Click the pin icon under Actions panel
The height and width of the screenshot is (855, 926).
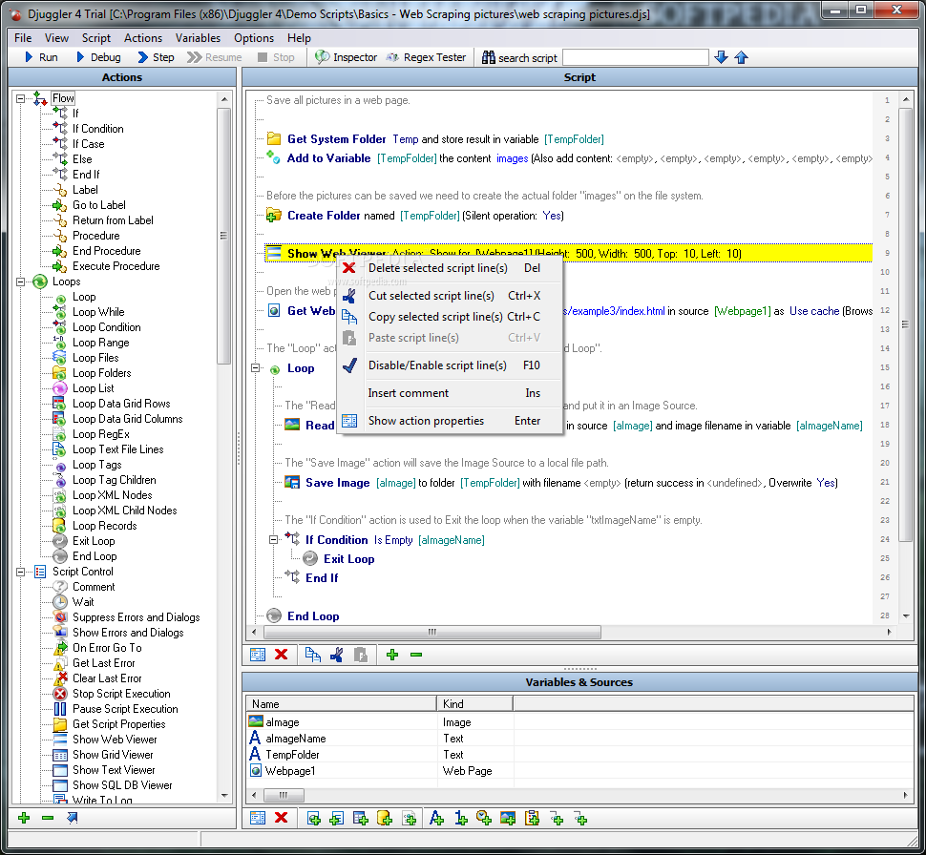point(72,818)
